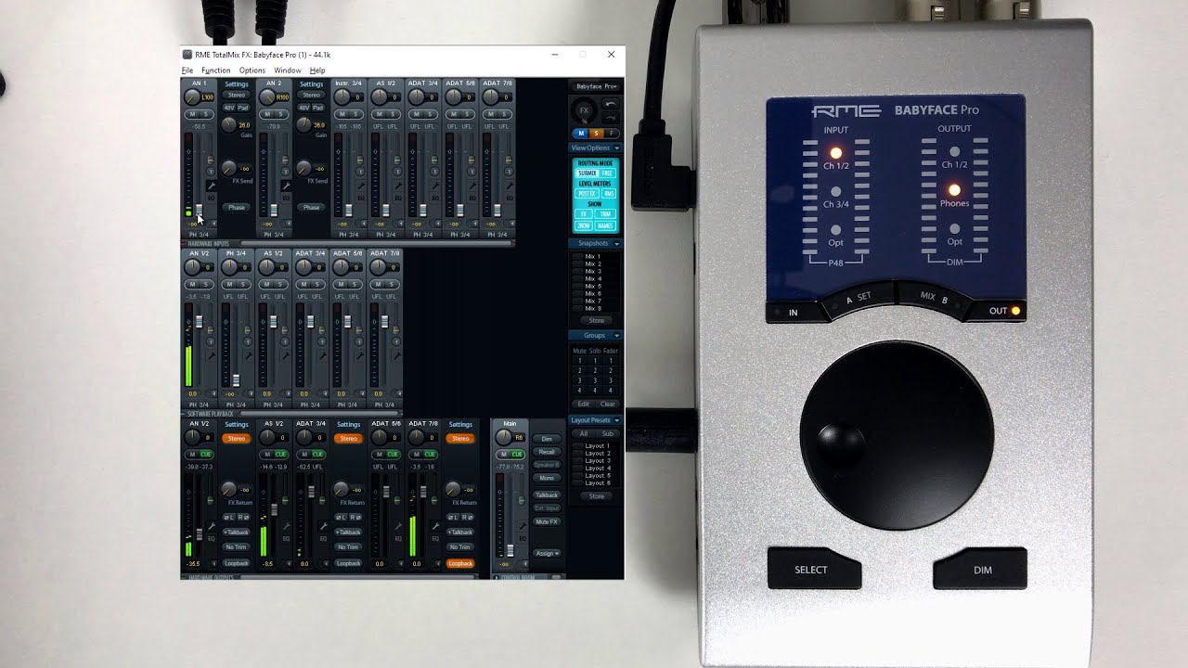Click the redo arrow in the control strip
Screen dimensions: 1188x668
(611, 118)
